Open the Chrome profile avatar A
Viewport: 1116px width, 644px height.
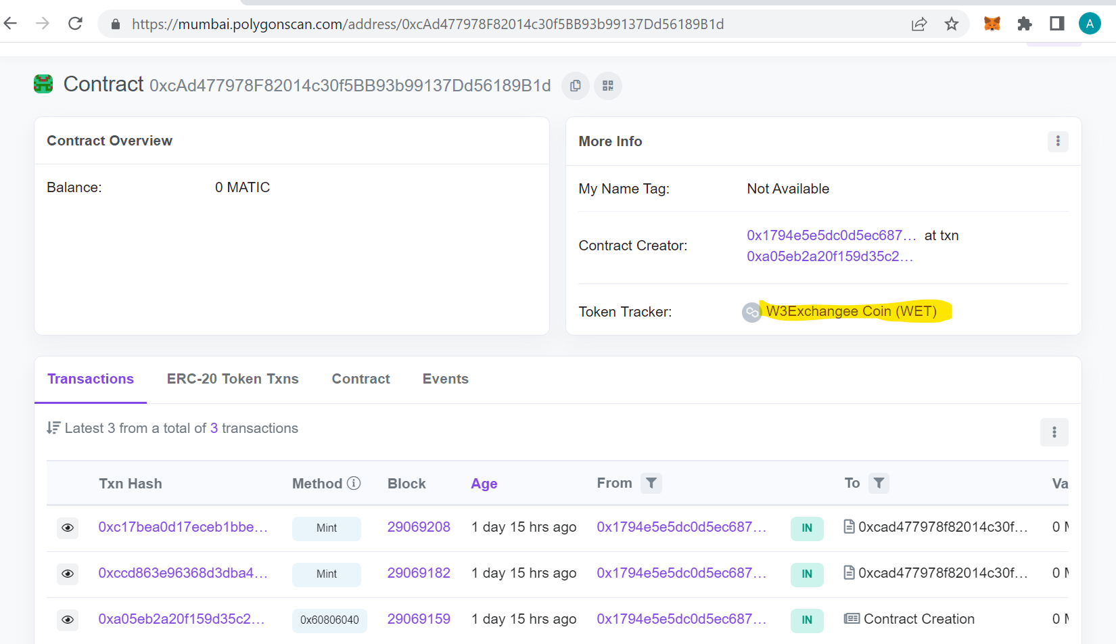pyautogui.click(x=1090, y=24)
